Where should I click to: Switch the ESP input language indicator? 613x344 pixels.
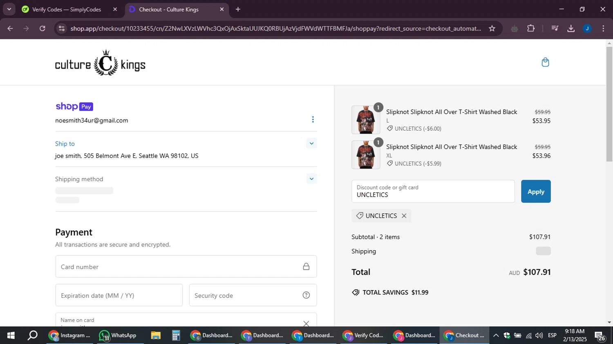click(552, 335)
